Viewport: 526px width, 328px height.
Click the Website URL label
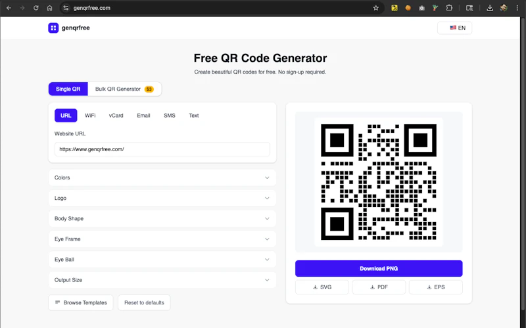70,133
